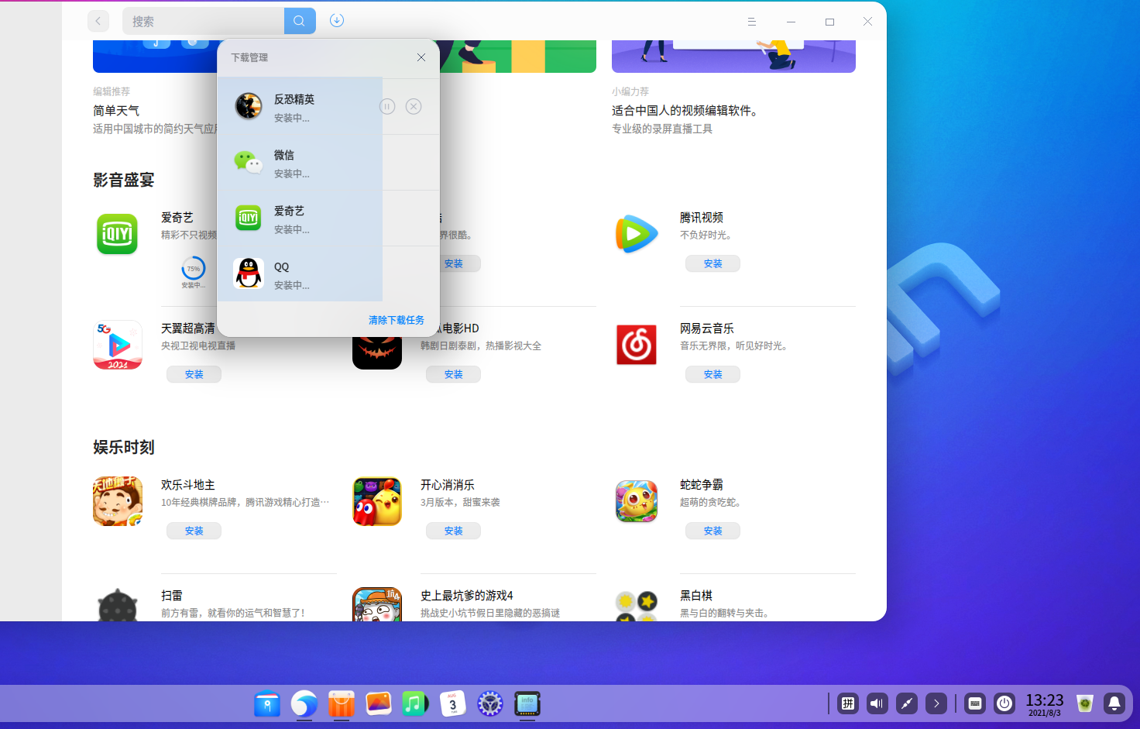Go back with the store's back arrow

pyautogui.click(x=98, y=21)
